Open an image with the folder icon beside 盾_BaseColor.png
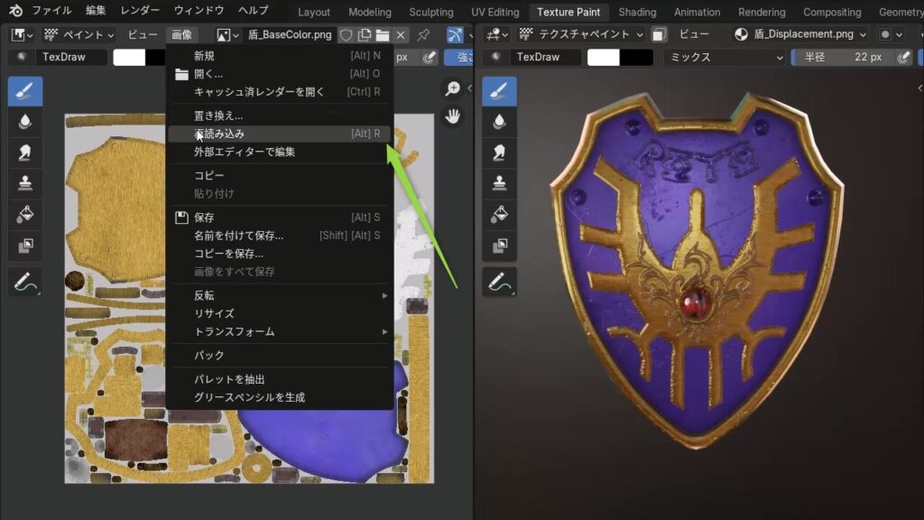The image size is (924, 520). [383, 35]
